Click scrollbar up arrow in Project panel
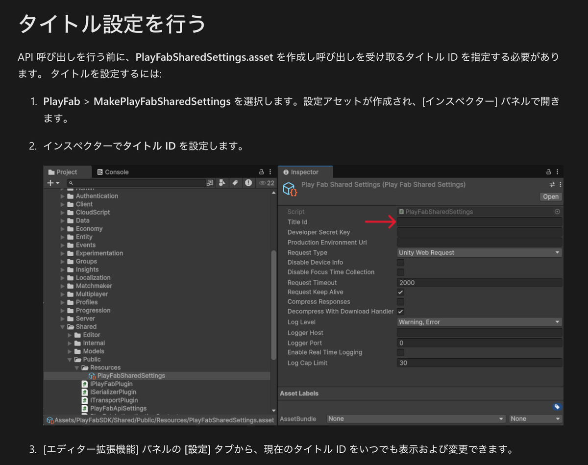This screenshot has height=465, width=588. 273,194
